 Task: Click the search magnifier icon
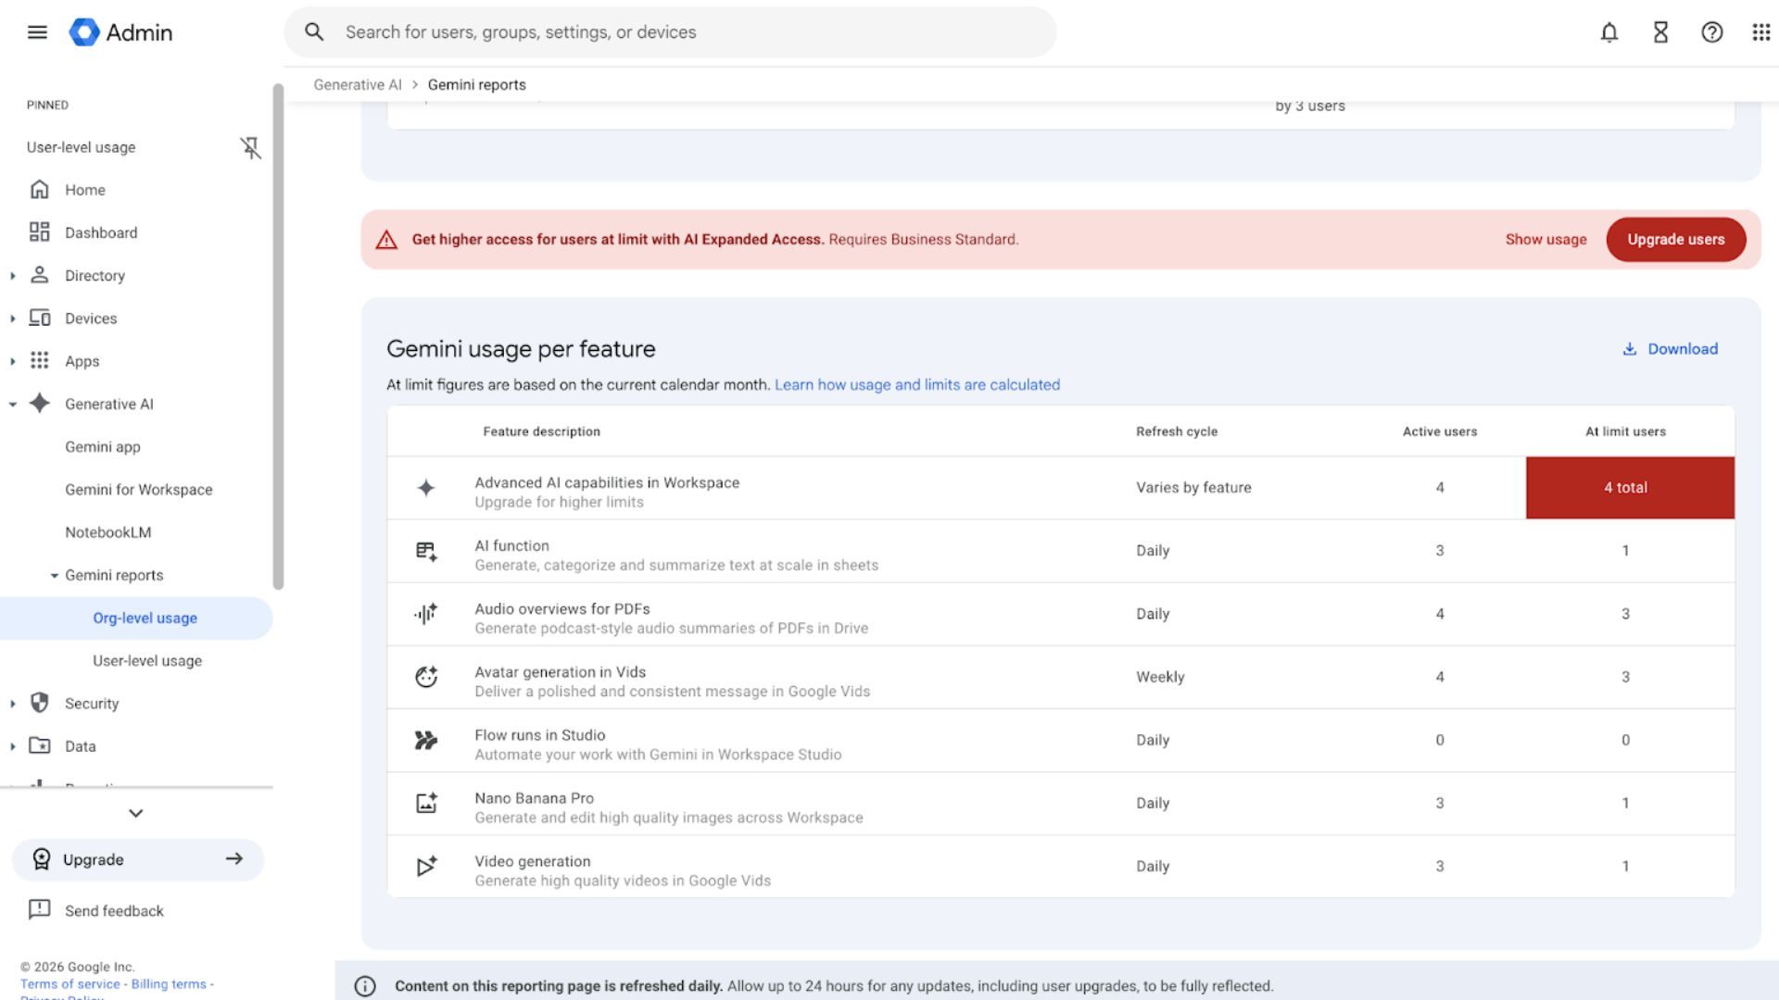coord(314,32)
